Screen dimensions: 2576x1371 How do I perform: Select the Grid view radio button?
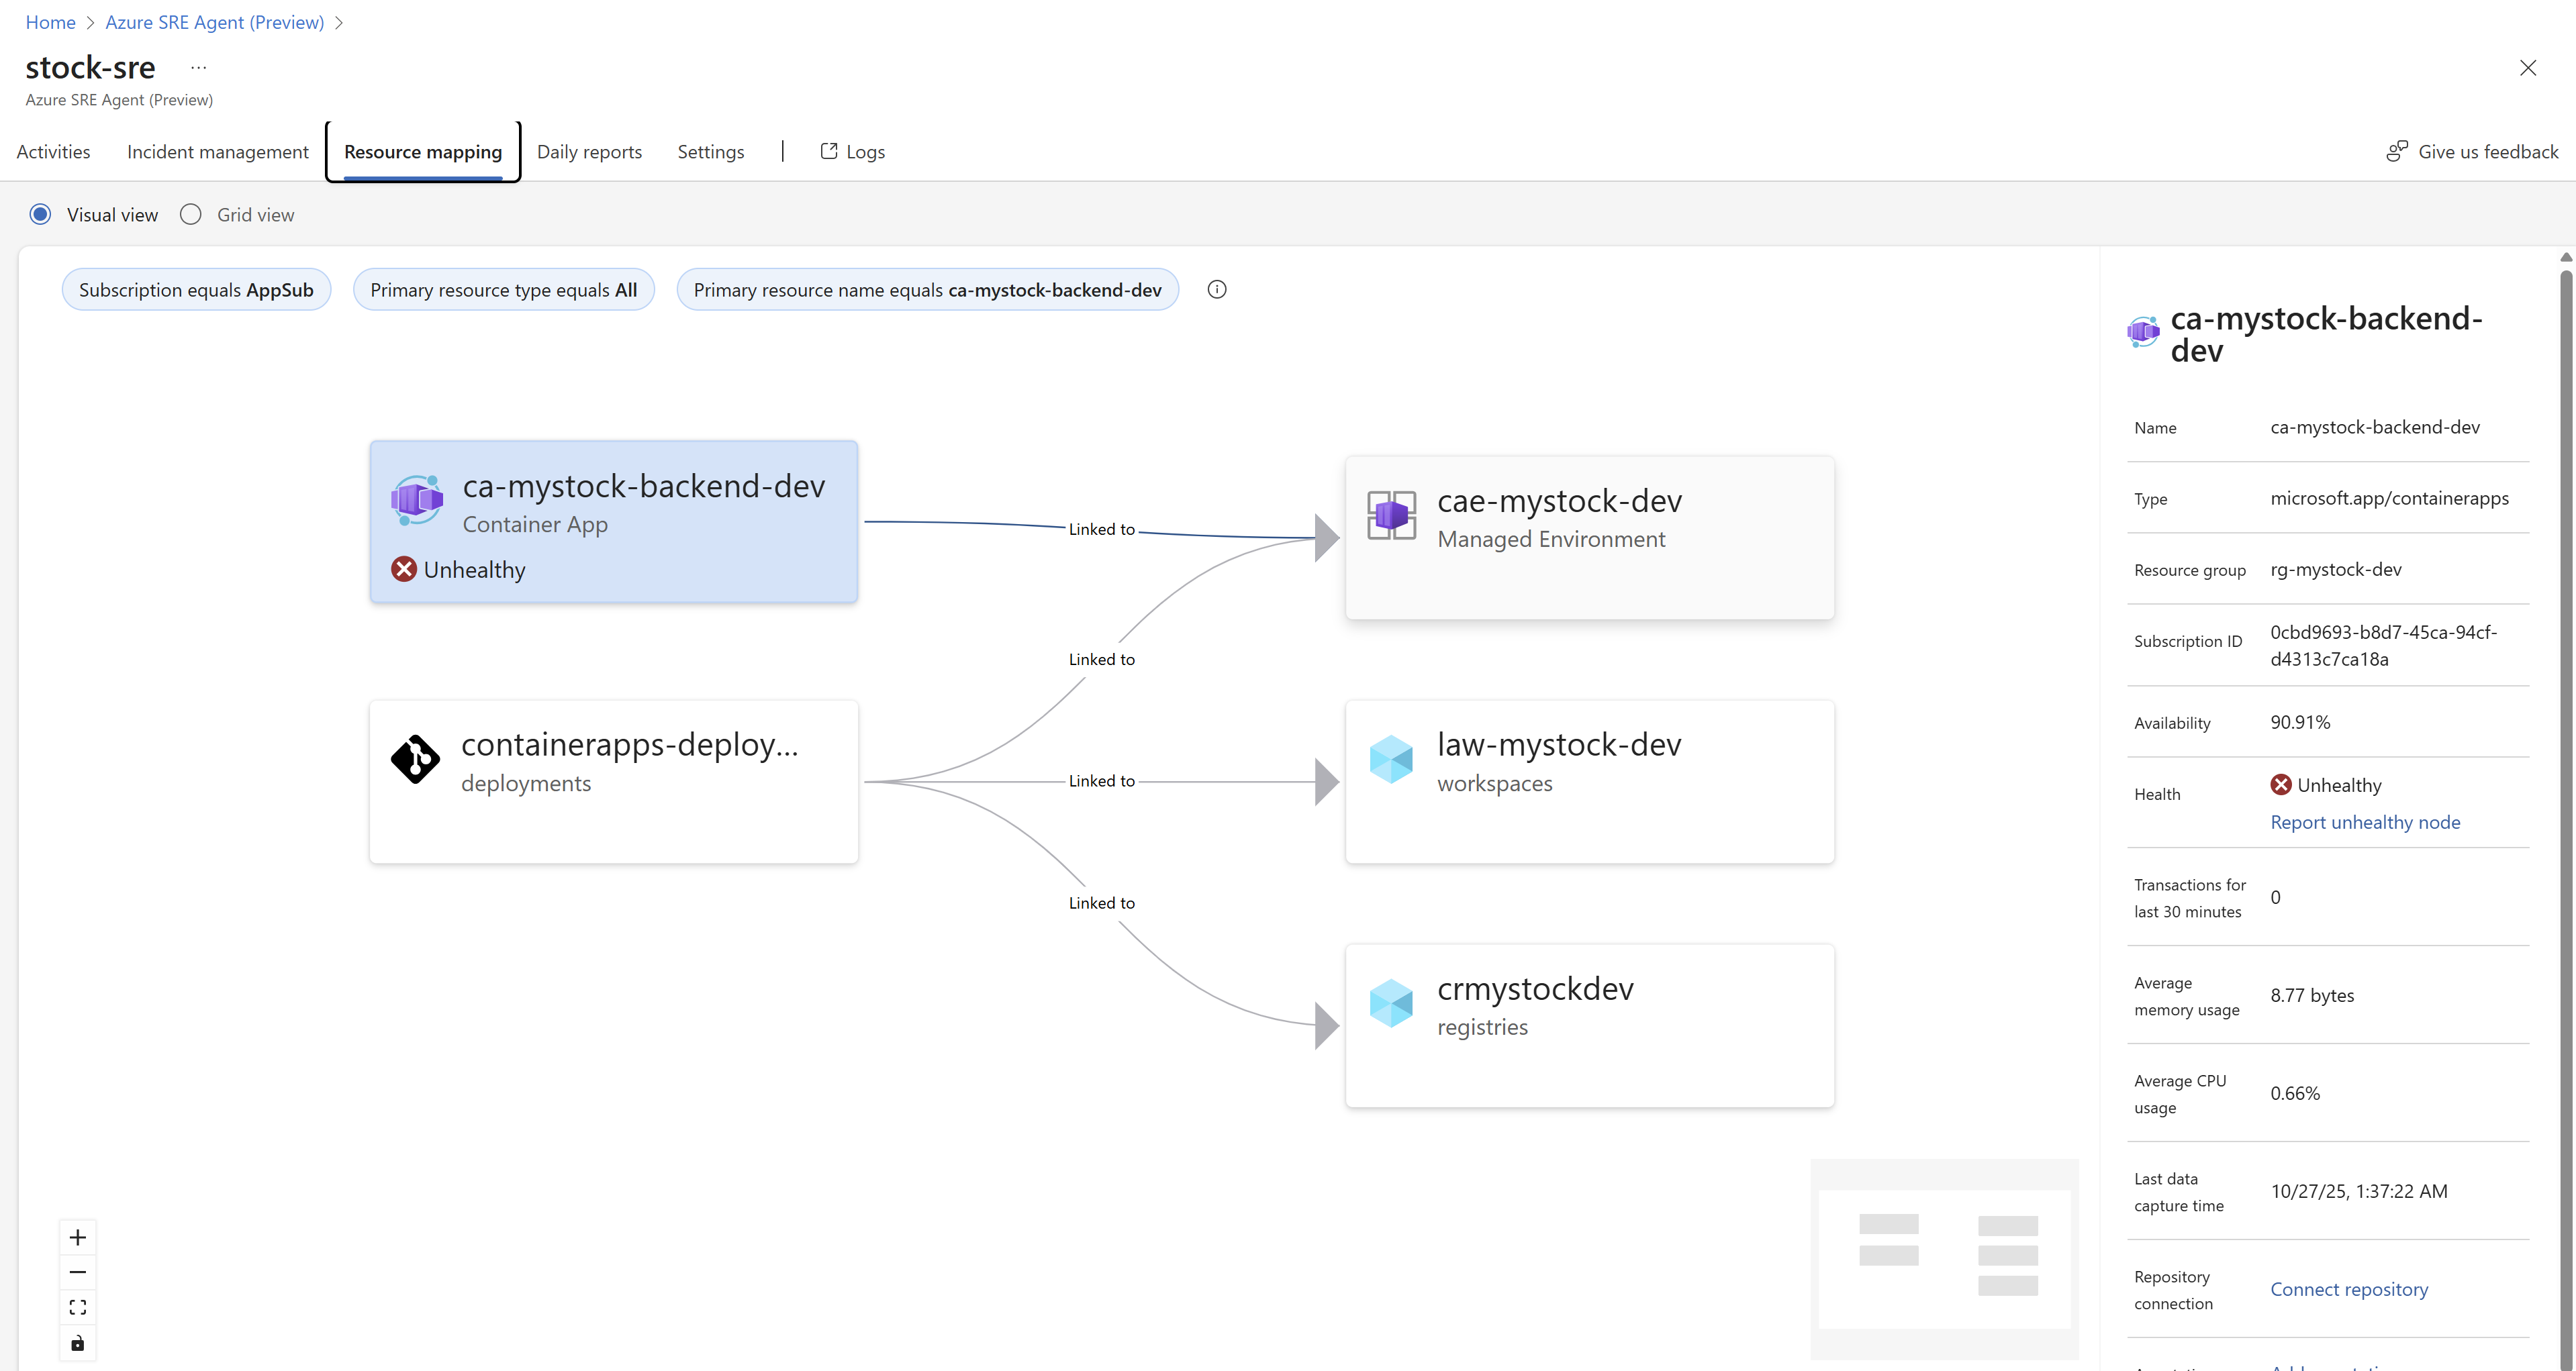(191, 215)
